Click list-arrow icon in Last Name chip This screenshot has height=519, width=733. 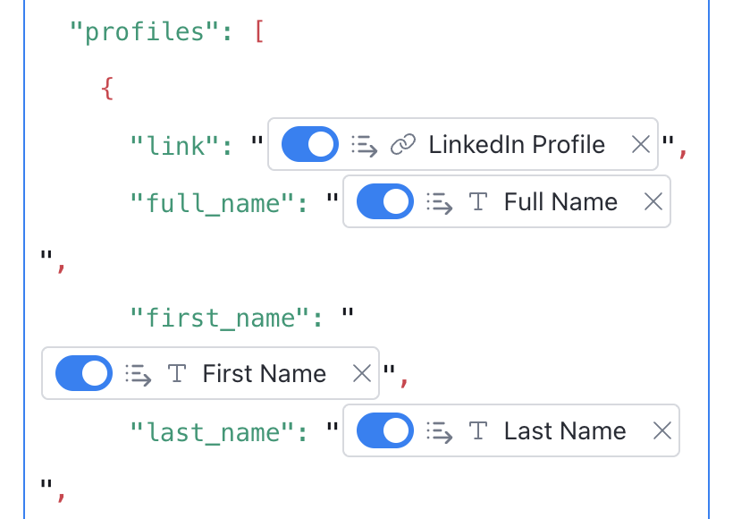(x=440, y=432)
